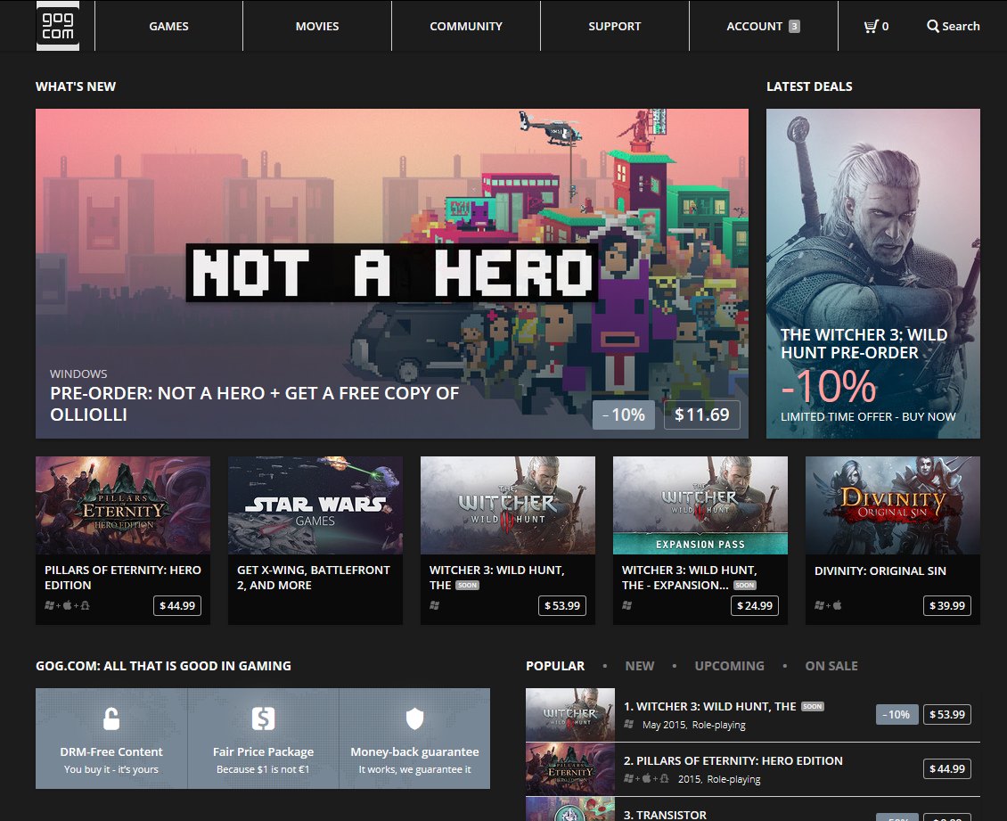This screenshot has width=1007, height=821.
Task: Click the Windows icon under Witcher 3 Wild Hunt card
Action: click(x=435, y=605)
